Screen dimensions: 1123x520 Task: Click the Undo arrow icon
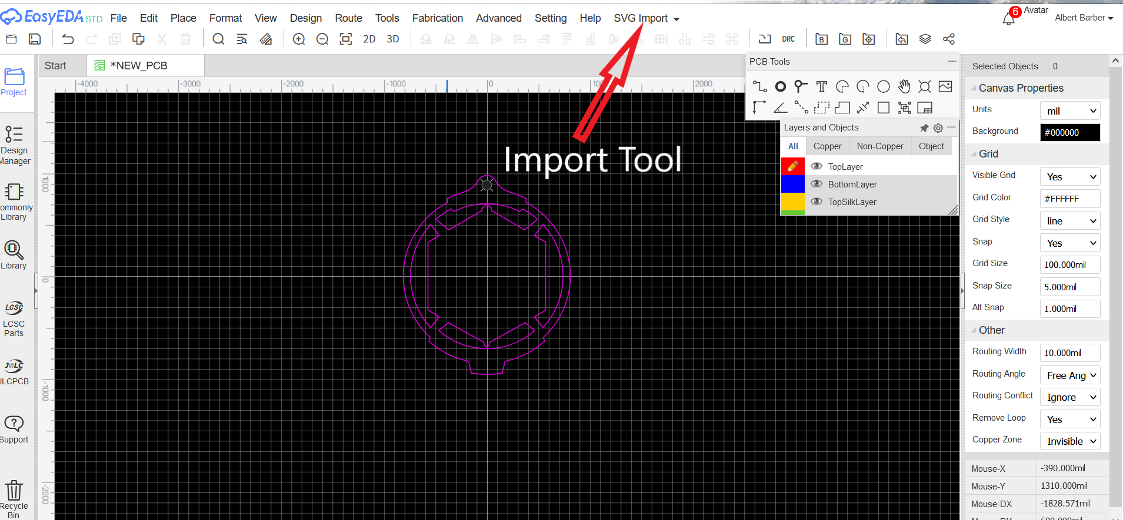pyautogui.click(x=68, y=39)
